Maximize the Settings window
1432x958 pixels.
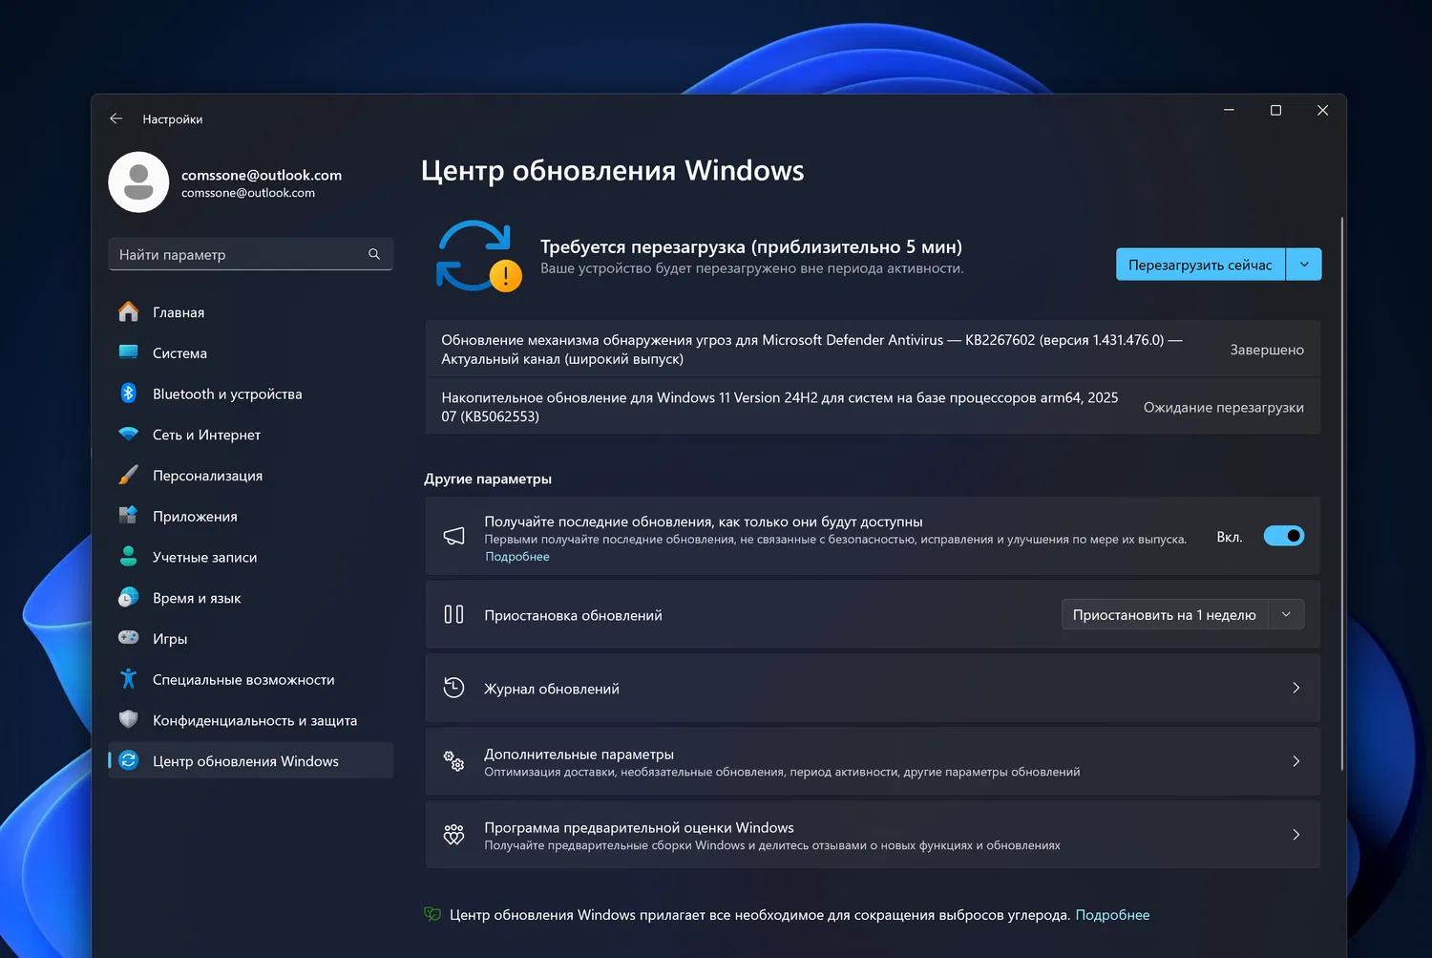[1275, 111]
